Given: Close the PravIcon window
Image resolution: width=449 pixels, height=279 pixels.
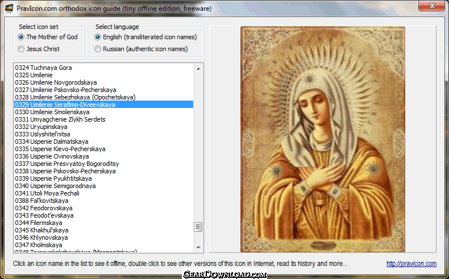Looking at the screenshot, I should coord(432,6).
